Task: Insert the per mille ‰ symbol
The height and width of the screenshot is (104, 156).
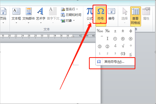Action: tap(108, 31)
